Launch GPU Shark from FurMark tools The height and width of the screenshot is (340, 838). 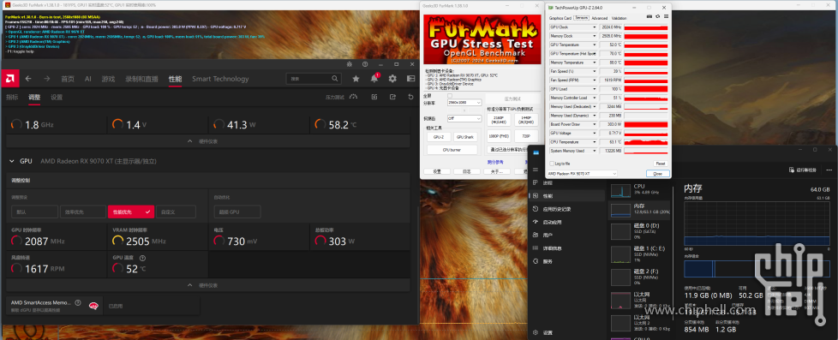coord(465,137)
